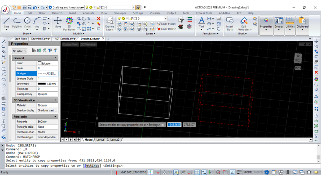Activate the Move tool
Screen dimensions: 321x180
(58, 22)
